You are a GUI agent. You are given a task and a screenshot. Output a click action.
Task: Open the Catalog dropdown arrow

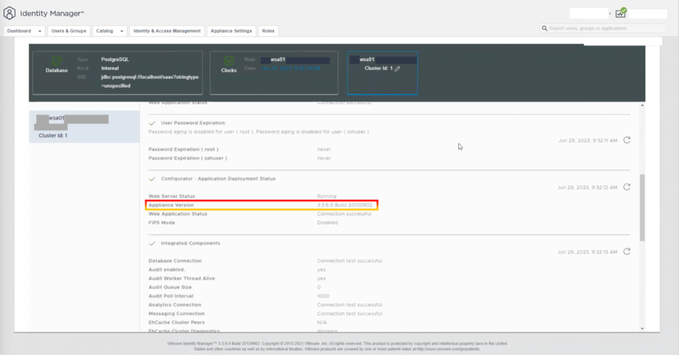pos(122,31)
